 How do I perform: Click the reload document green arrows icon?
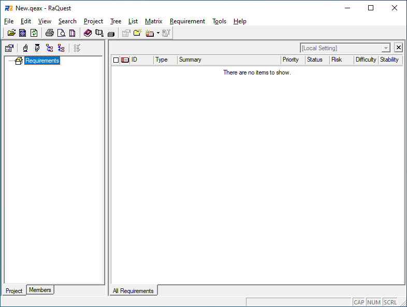[34, 33]
